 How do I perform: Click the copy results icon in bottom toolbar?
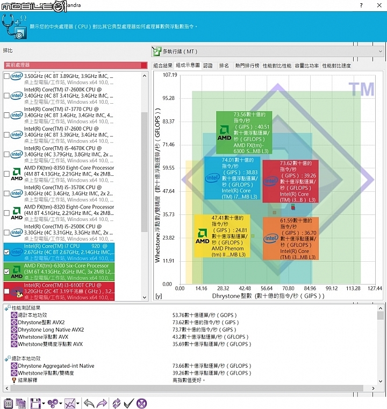coord(20,403)
